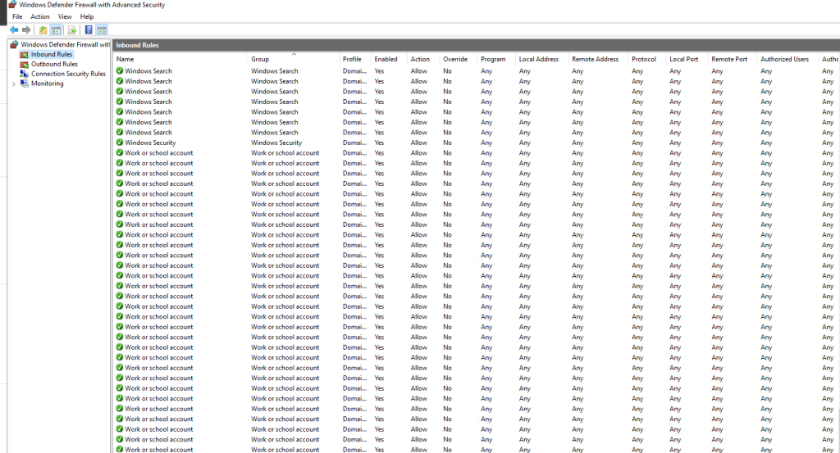Image resolution: width=840 pixels, height=453 pixels.
Task: Click the Up One Level folder icon
Action: [43, 30]
